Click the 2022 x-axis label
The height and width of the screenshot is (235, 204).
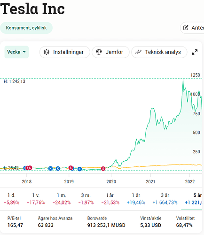tap(190, 182)
